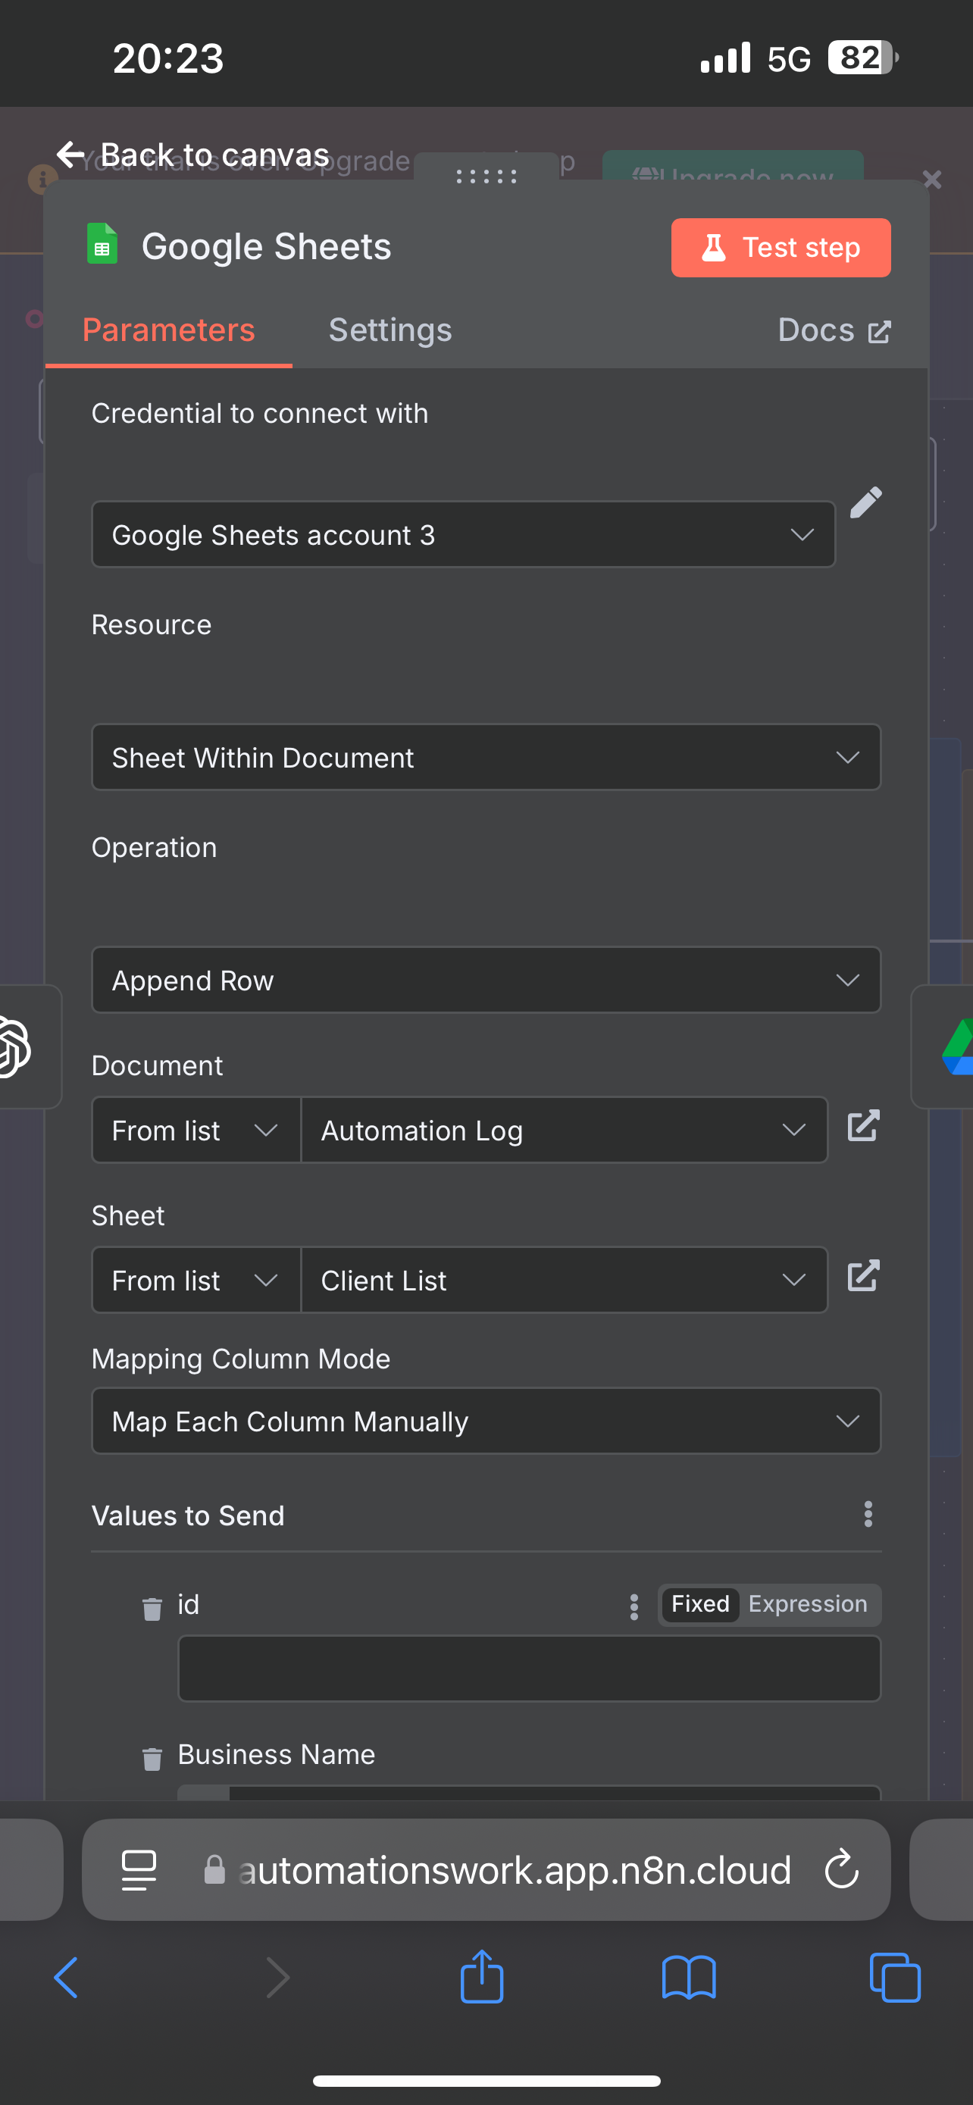Click the 'Values to Send' heading
The height and width of the screenshot is (2105, 973).
pyautogui.click(x=188, y=1515)
